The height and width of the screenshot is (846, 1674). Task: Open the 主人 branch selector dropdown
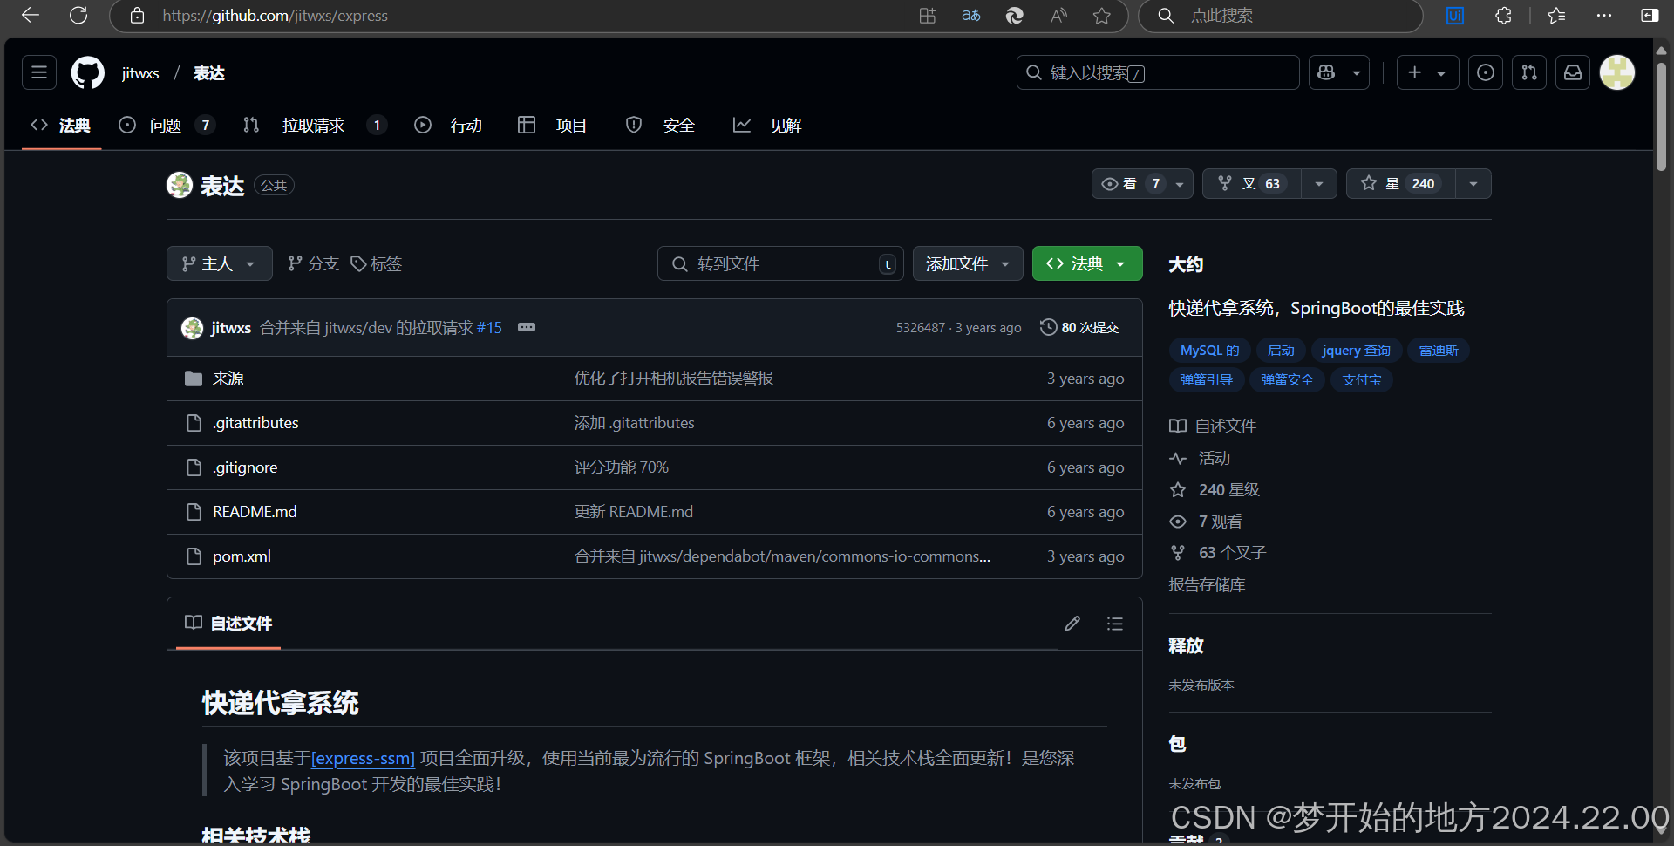[219, 263]
